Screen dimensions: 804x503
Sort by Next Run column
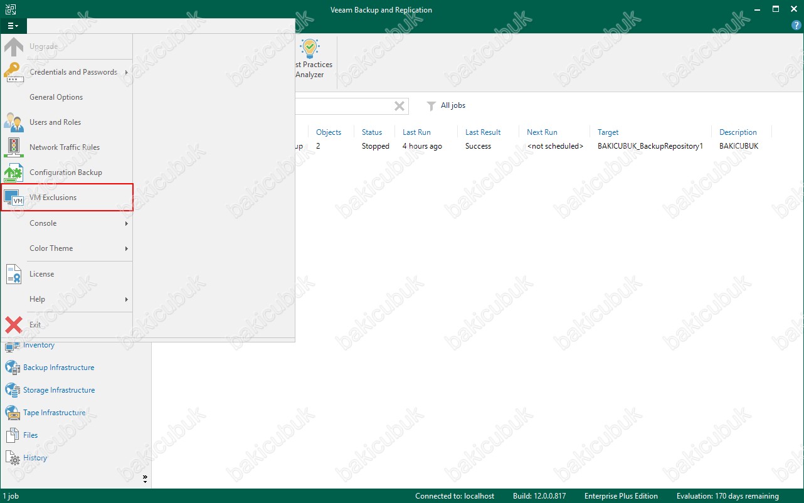[x=542, y=132]
